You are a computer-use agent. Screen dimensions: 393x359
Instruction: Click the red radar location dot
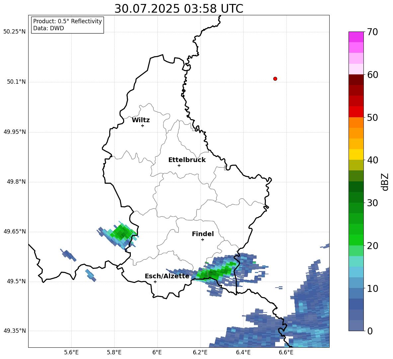(275, 79)
